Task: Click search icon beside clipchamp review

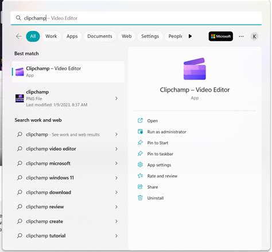Action: pos(20,207)
